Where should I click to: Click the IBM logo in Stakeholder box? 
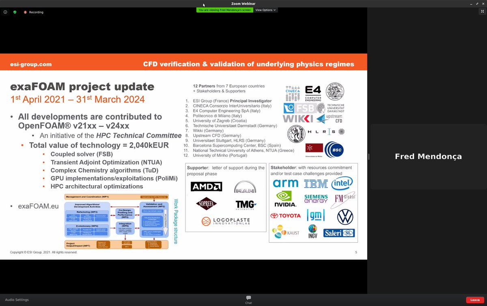(316, 184)
